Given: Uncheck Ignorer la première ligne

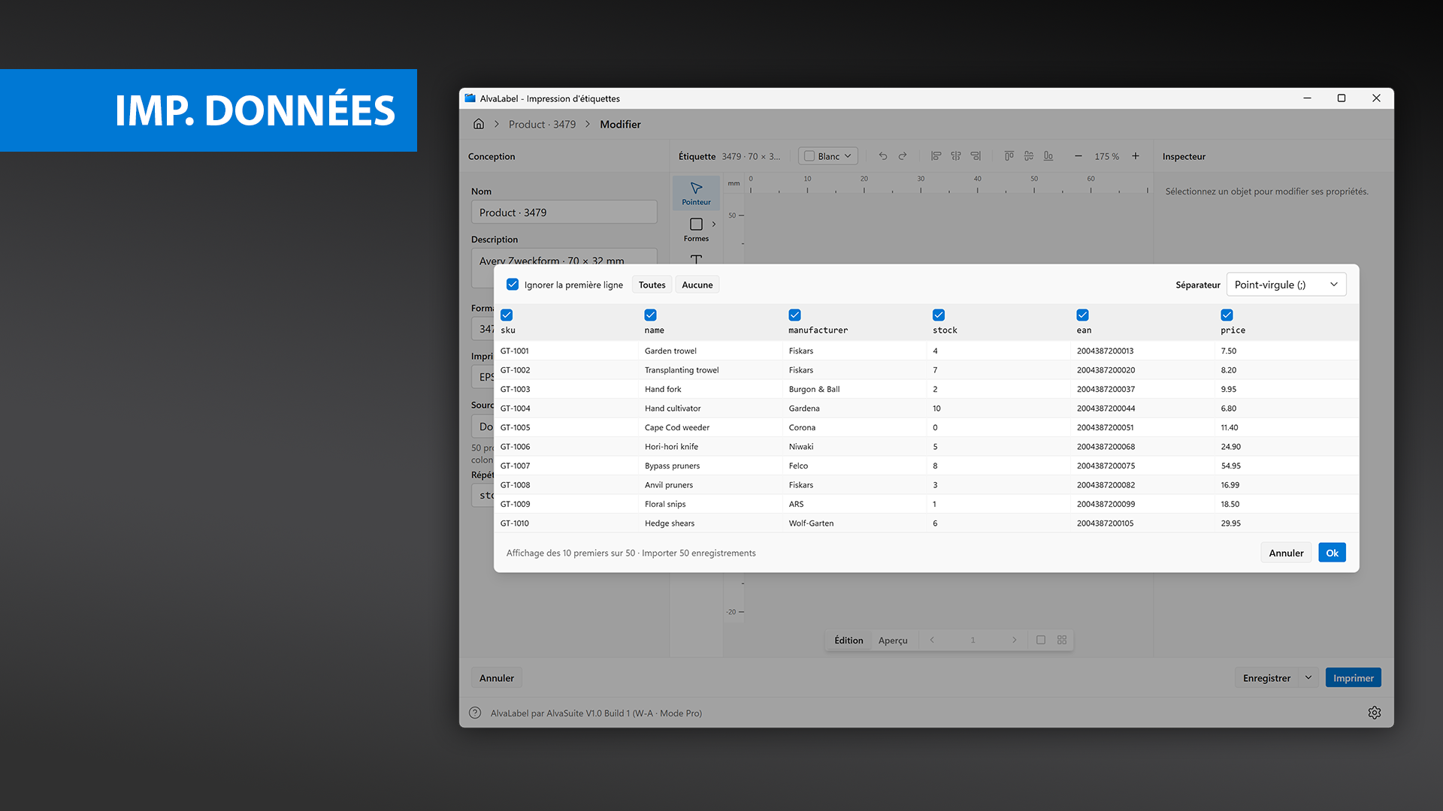Looking at the screenshot, I should click(x=513, y=285).
